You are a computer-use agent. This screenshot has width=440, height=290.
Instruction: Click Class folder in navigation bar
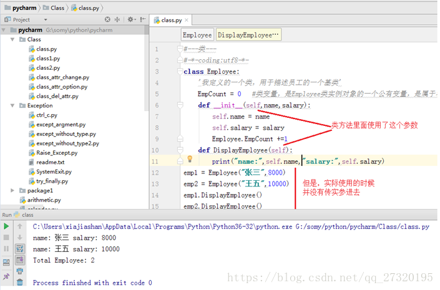click(54, 8)
